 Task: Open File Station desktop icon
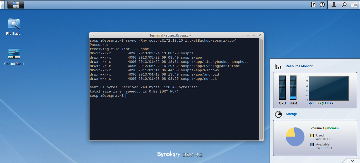coord(14,27)
